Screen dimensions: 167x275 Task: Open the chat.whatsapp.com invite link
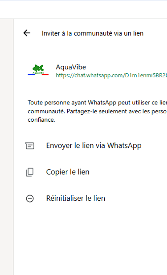pyautogui.click(x=111, y=76)
